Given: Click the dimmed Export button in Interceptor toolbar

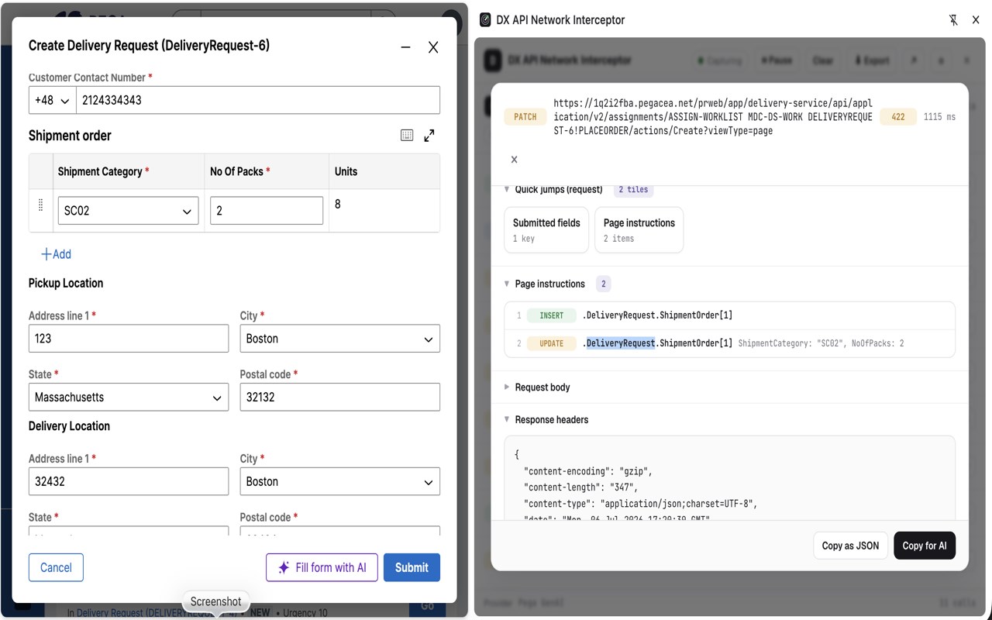Looking at the screenshot, I should [x=872, y=60].
